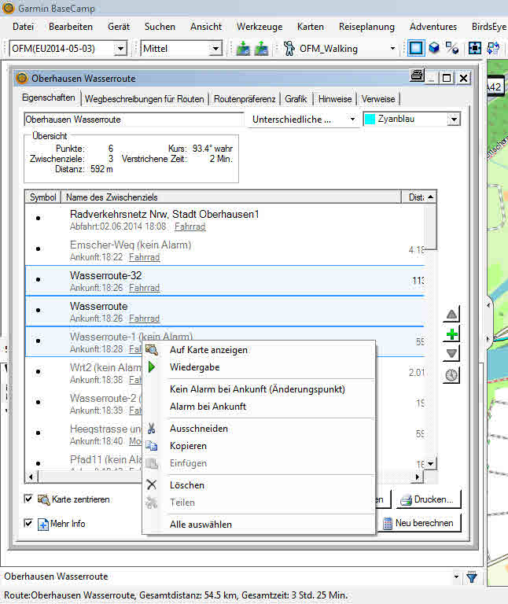Click the Neu berechnen button
The width and height of the screenshot is (508, 604).
click(421, 524)
